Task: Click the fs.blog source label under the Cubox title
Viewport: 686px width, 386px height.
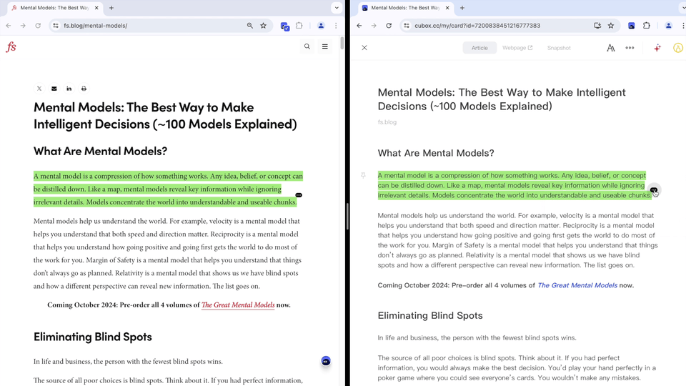Action: 387,122
